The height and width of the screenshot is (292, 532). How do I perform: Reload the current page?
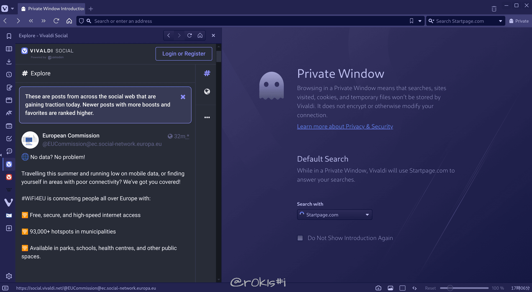pos(56,21)
